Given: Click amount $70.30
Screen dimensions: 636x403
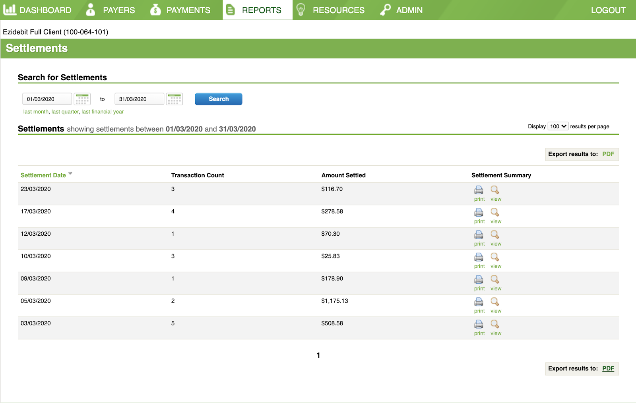Looking at the screenshot, I should (331, 234).
